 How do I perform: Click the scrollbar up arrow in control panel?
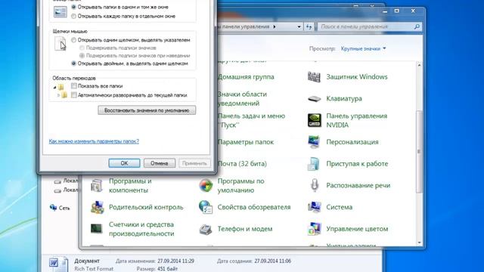[x=419, y=65]
